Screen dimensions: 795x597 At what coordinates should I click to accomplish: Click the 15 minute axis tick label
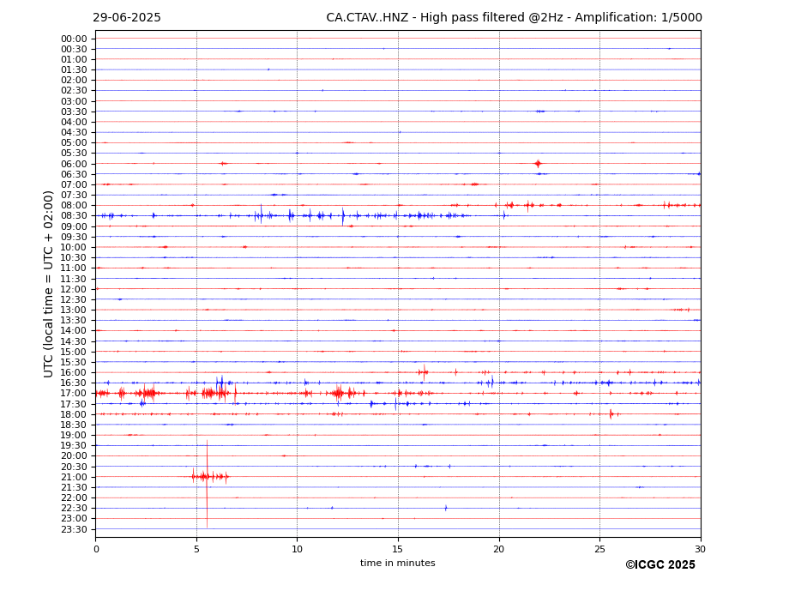tap(398, 549)
